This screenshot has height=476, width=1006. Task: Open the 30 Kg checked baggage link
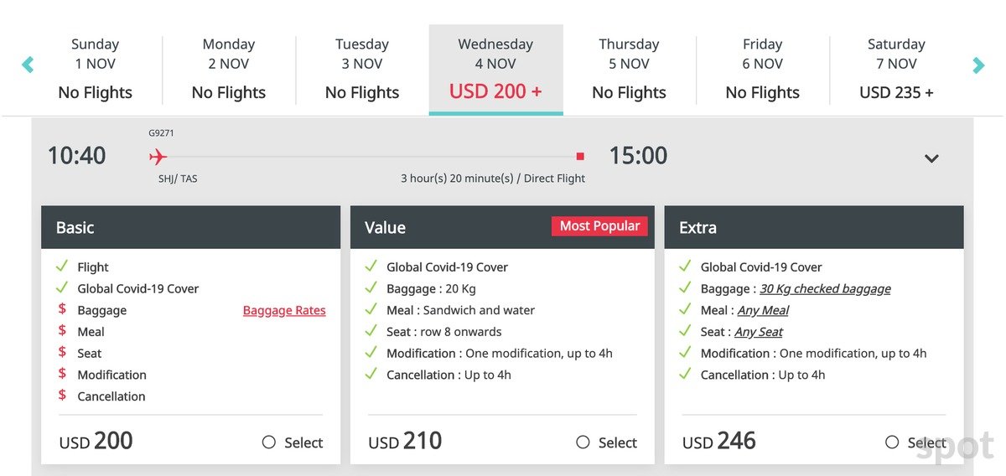click(x=825, y=288)
